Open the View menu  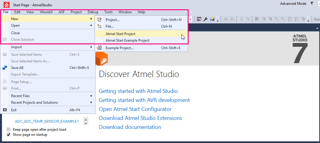(x=30, y=12)
